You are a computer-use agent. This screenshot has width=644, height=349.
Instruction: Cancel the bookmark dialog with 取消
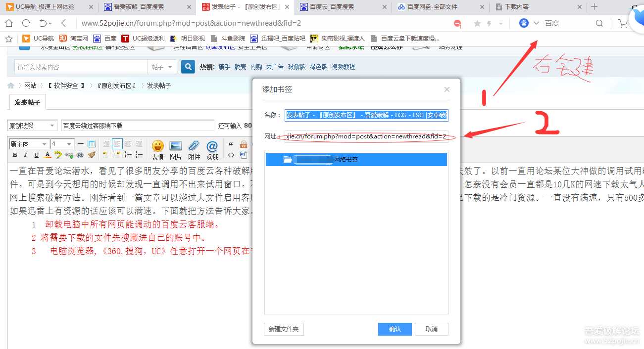click(x=432, y=329)
